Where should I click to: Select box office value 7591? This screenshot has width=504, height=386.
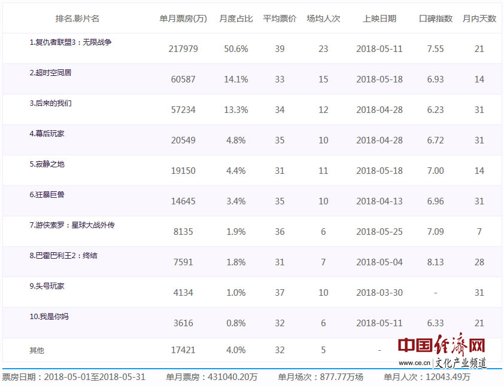(x=183, y=262)
